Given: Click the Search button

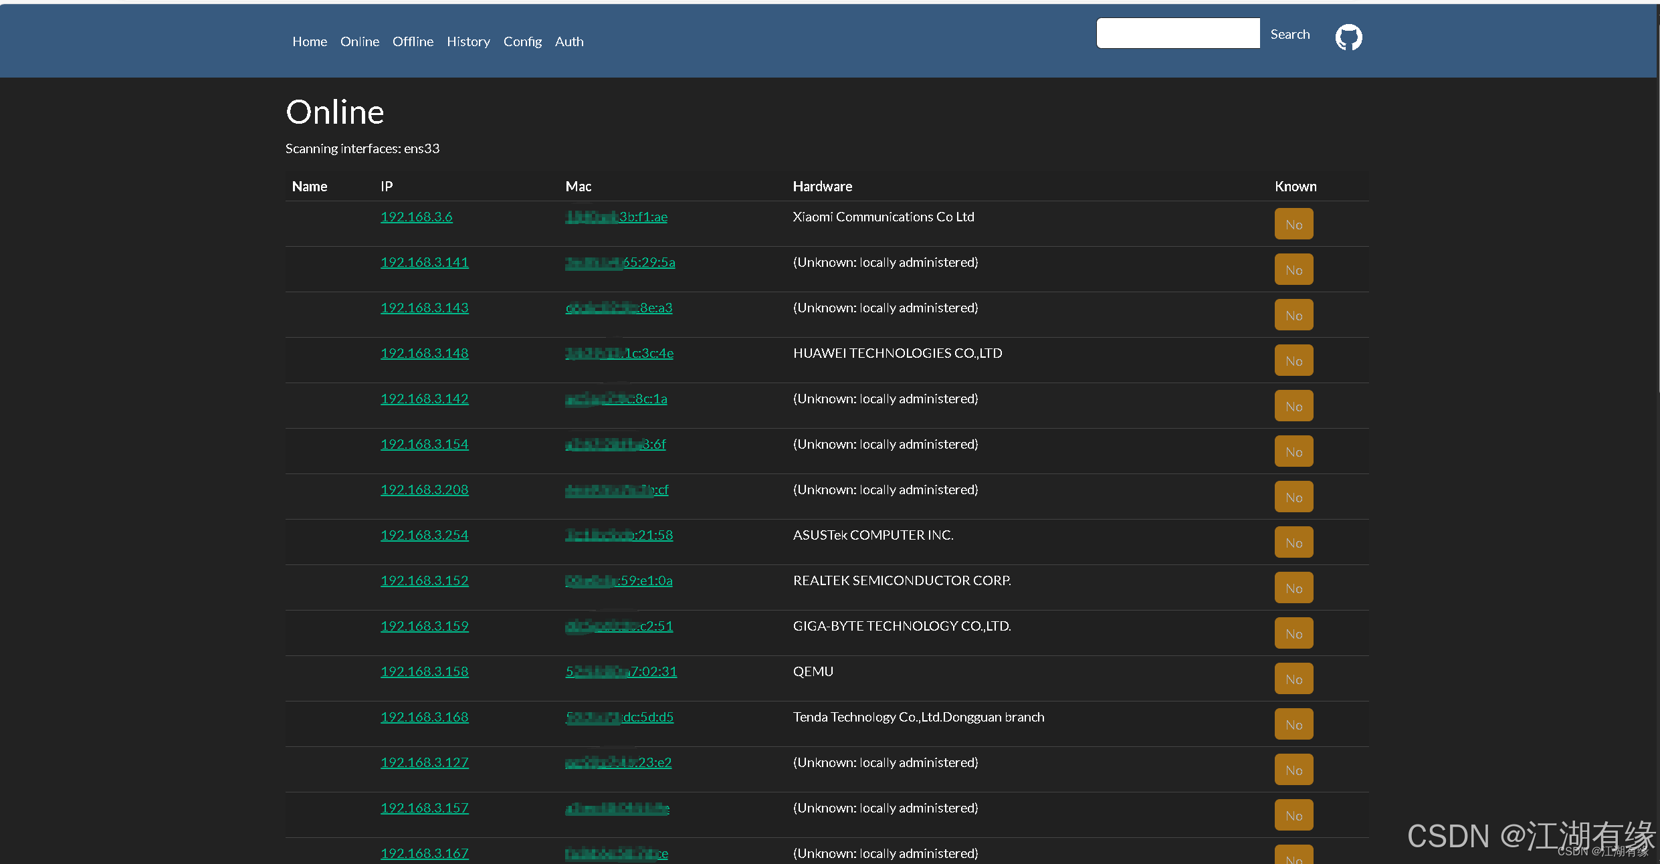Looking at the screenshot, I should pyautogui.click(x=1290, y=34).
